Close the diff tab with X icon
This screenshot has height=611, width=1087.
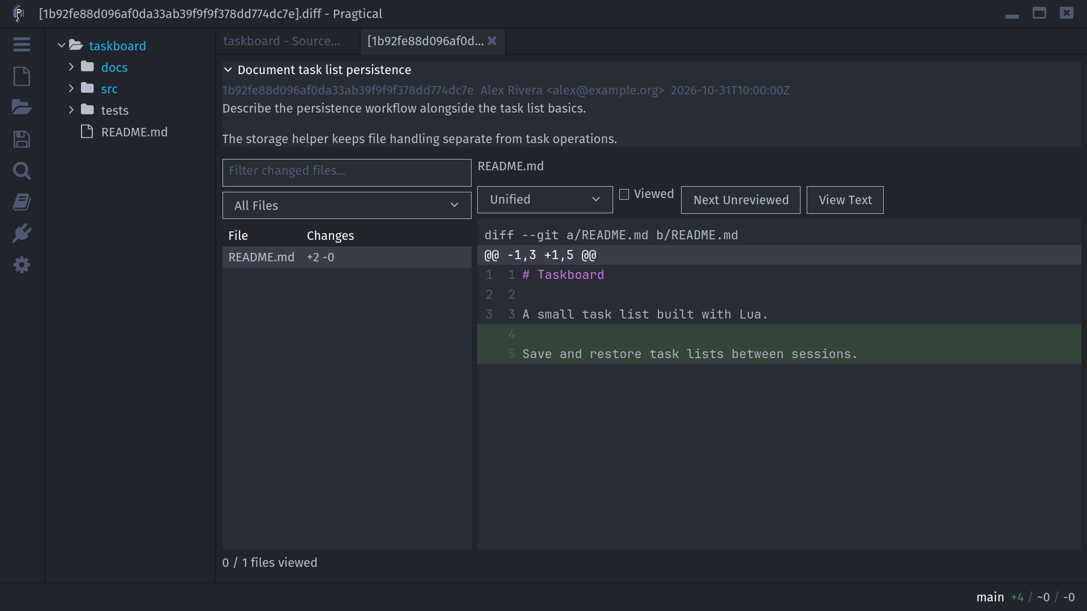coord(492,41)
